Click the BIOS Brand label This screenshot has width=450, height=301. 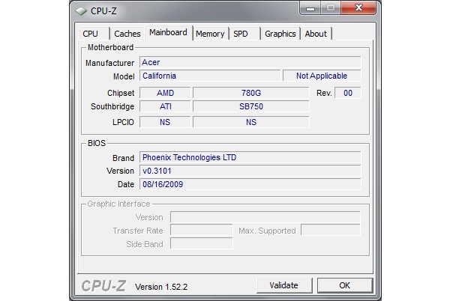point(123,158)
